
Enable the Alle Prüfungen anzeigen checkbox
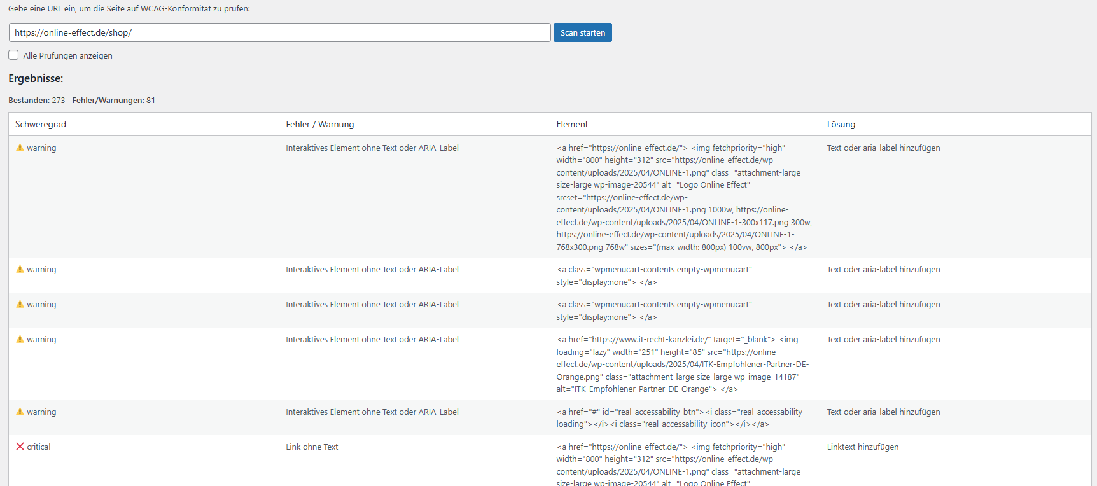tap(13, 55)
